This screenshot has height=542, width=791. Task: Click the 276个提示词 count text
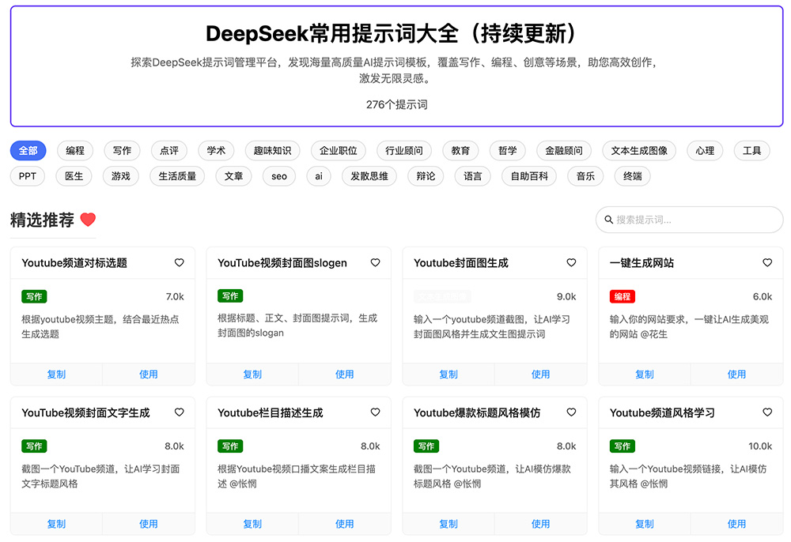tap(396, 105)
